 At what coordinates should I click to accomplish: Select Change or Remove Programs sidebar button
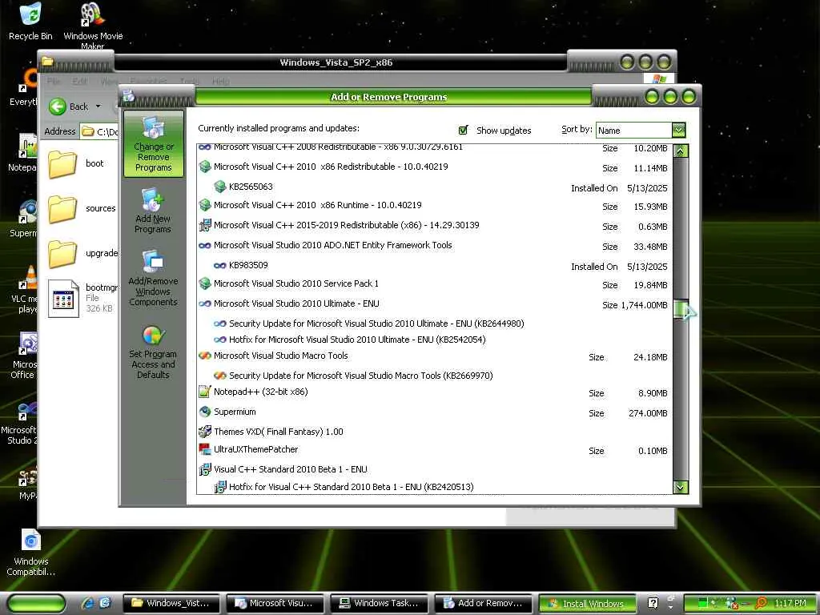(x=153, y=144)
